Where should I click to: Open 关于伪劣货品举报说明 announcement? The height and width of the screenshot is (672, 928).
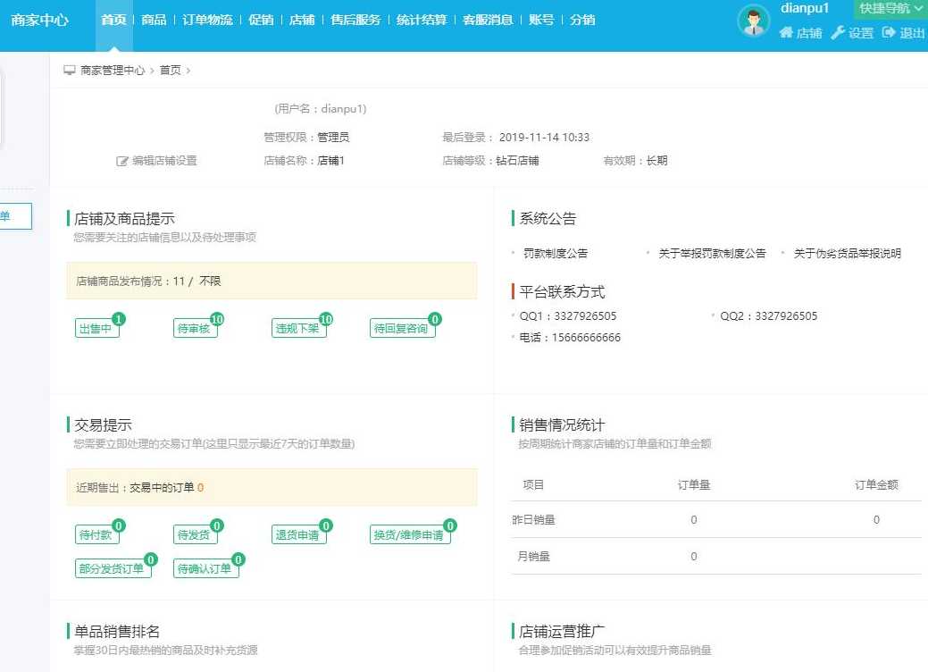point(847,254)
